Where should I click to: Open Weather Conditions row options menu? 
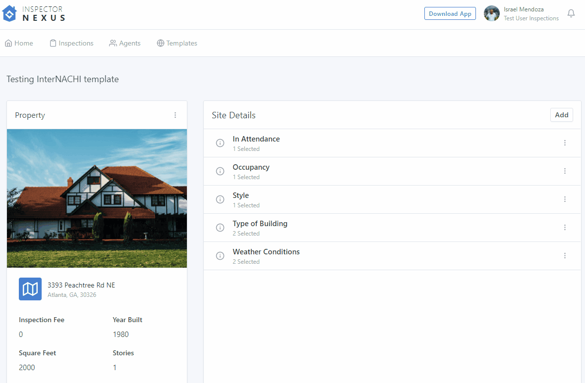pyautogui.click(x=565, y=256)
